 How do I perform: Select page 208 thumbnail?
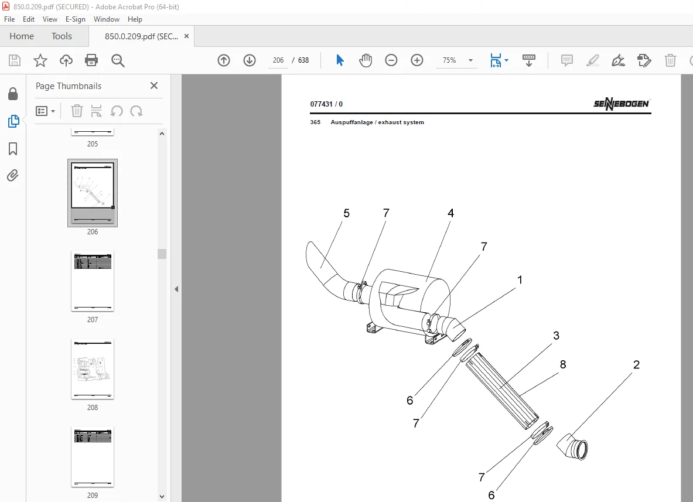point(93,369)
